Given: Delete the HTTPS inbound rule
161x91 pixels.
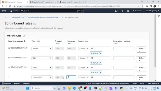Looking at the screenshot, I should click(141, 50).
